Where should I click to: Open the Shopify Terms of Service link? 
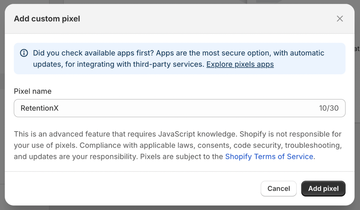coord(269,157)
